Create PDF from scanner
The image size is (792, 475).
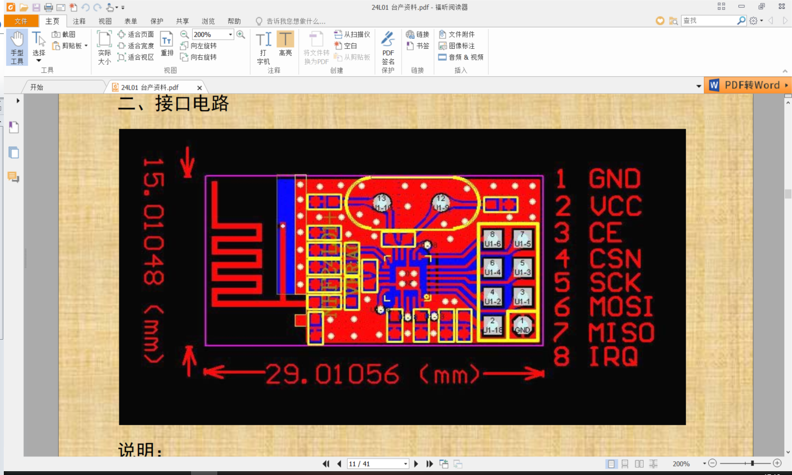pos(352,35)
